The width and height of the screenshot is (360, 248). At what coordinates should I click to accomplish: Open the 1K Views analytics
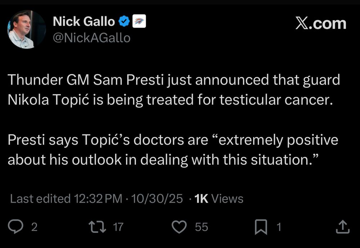click(x=219, y=199)
